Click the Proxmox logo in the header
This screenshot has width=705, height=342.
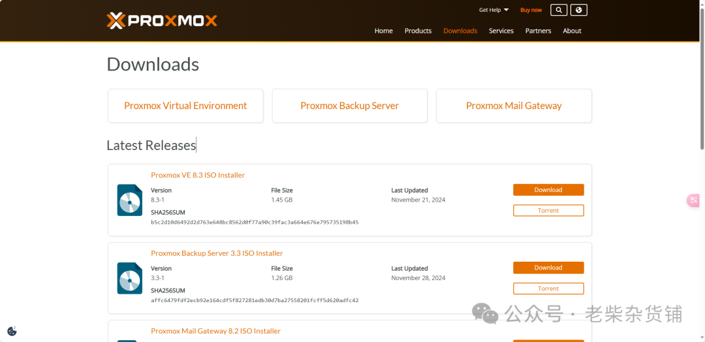coord(162,21)
